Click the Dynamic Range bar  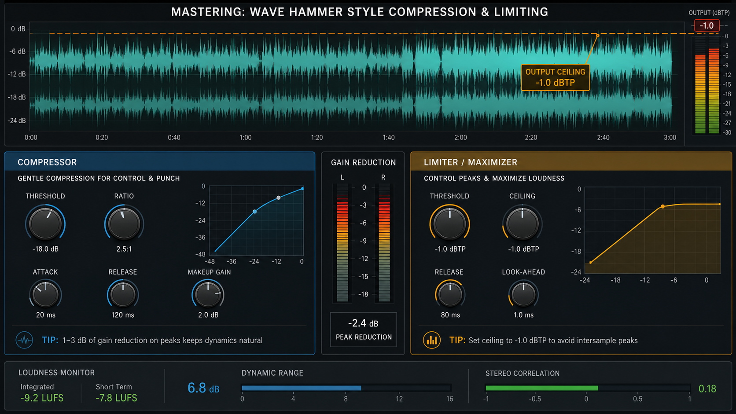[x=346, y=388]
